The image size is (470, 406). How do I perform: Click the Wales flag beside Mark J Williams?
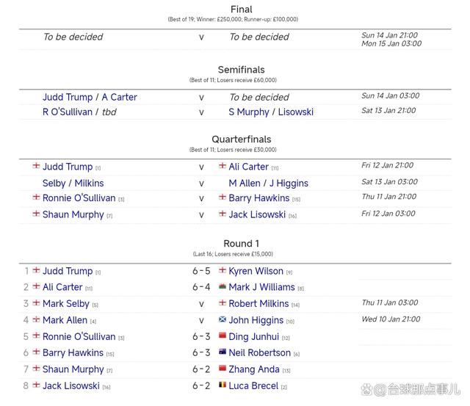point(223,286)
